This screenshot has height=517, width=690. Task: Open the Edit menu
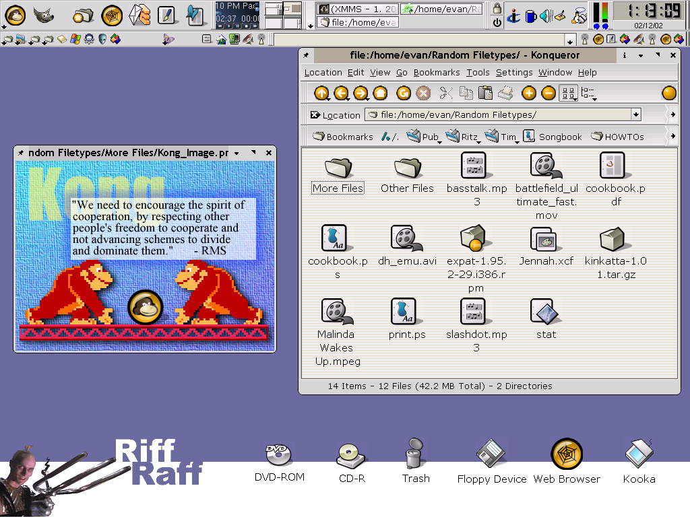click(x=356, y=73)
